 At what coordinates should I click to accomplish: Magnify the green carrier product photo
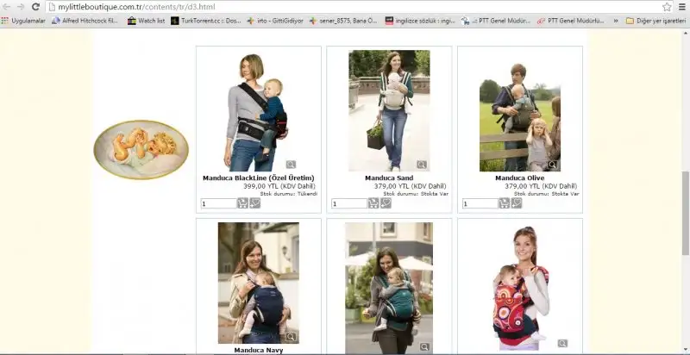click(424, 347)
